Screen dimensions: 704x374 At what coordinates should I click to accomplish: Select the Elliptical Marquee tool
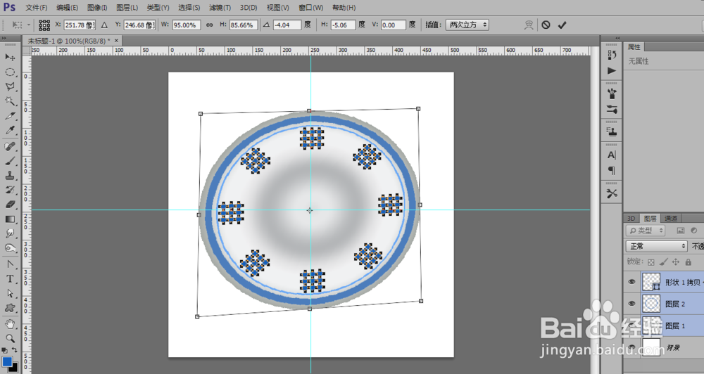point(10,72)
